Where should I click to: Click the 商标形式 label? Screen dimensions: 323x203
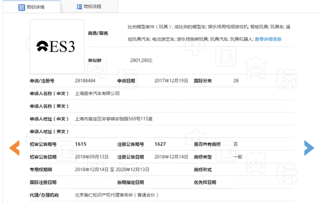pyautogui.click(x=203, y=170)
